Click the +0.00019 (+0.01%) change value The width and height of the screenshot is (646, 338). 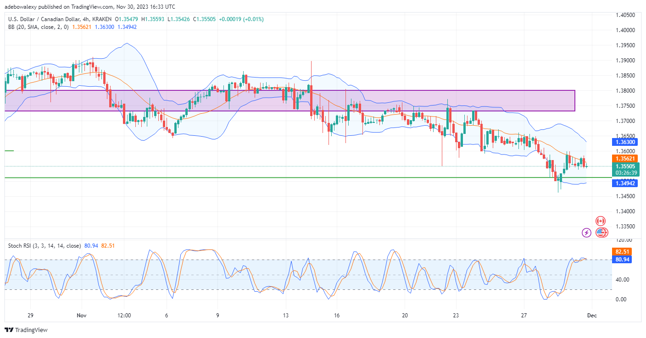pos(241,19)
